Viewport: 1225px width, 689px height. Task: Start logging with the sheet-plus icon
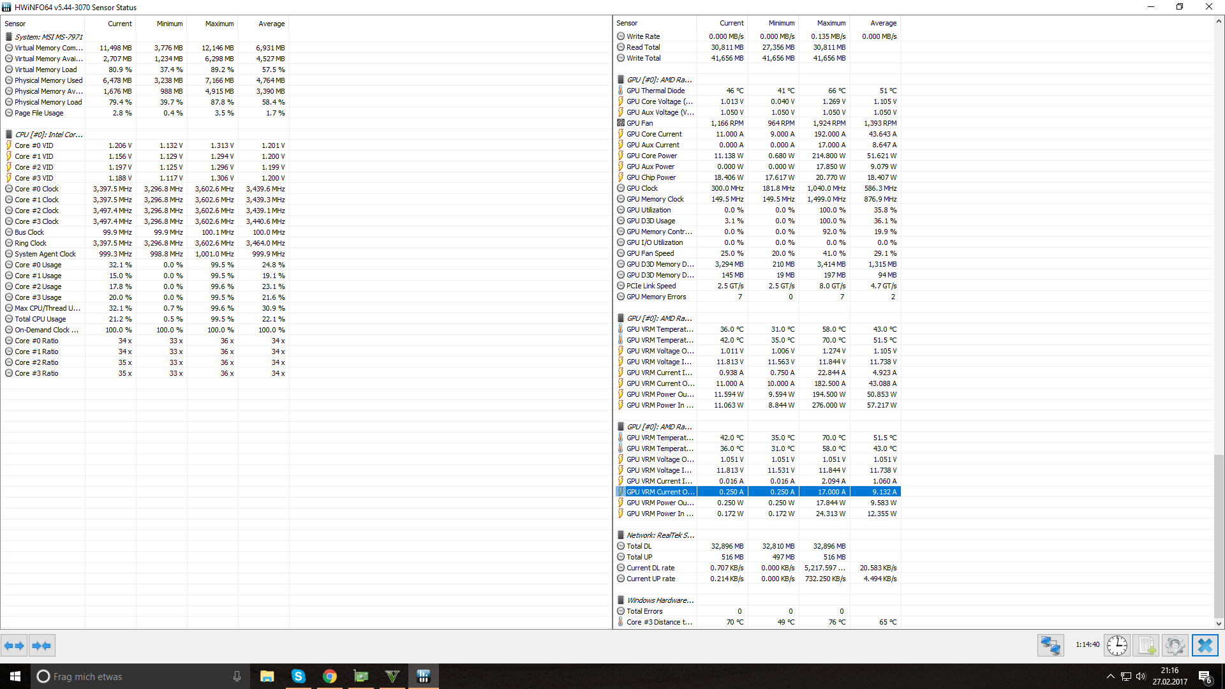pyautogui.click(x=1147, y=646)
